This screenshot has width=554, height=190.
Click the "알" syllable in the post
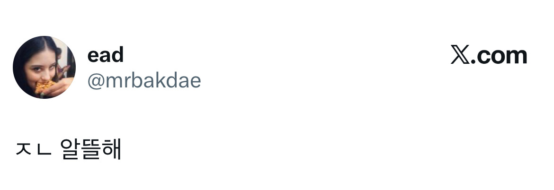coord(71,149)
